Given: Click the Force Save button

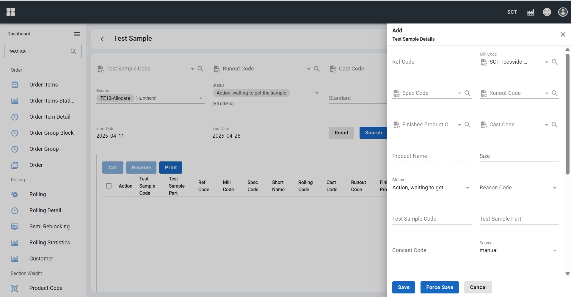Looking at the screenshot, I should click(x=440, y=287).
